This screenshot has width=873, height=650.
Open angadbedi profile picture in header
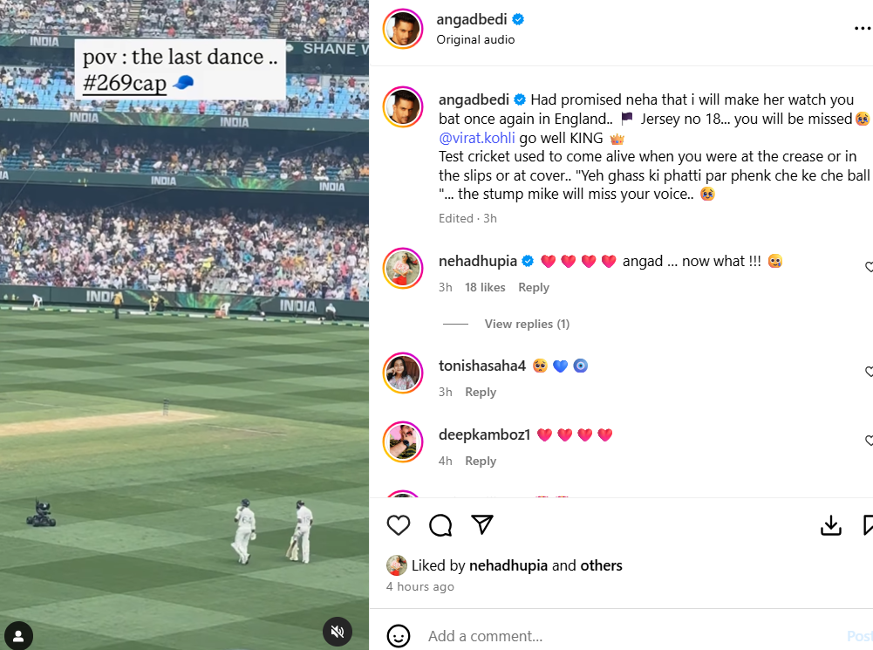403,29
